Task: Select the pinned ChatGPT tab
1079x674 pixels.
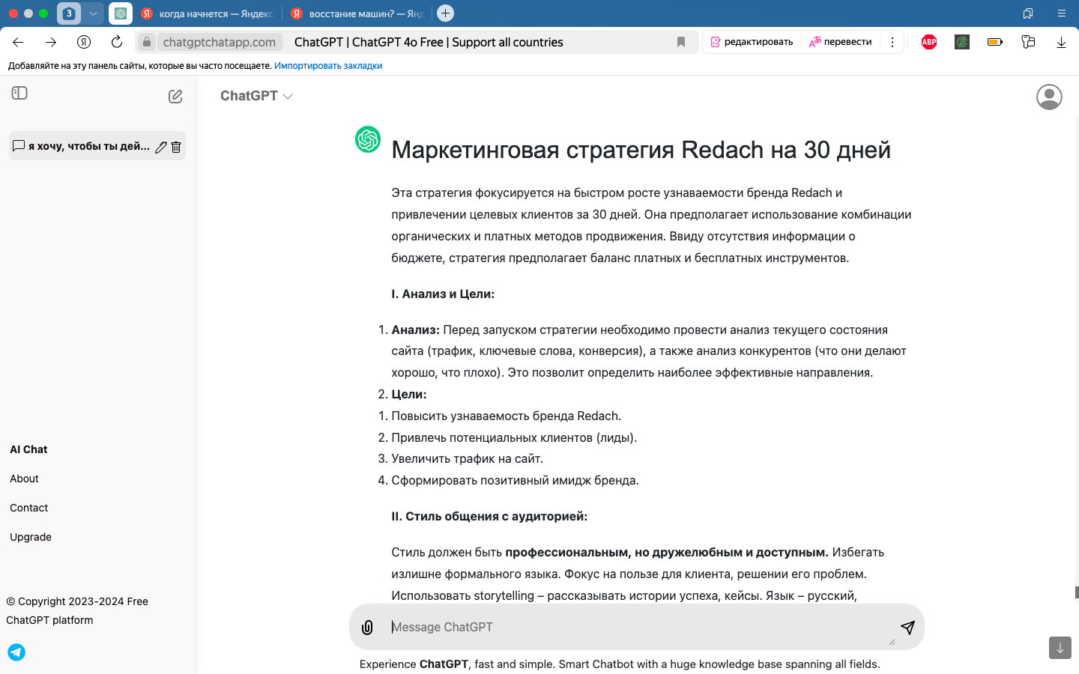Action: pyautogui.click(x=121, y=13)
